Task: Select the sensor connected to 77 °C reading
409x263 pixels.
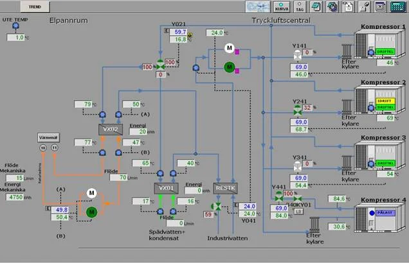Action: [x=102, y=153]
